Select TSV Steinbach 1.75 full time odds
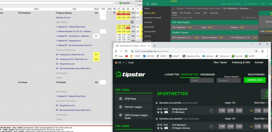 pyautogui.click(x=185, y=27)
